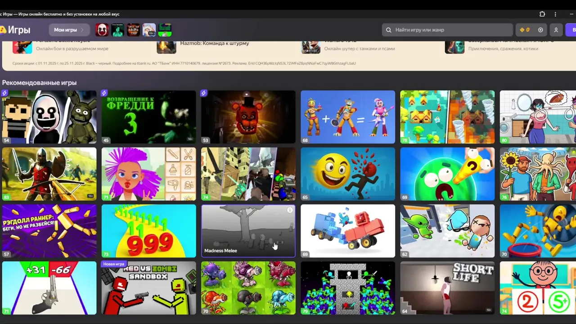The height and width of the screenshot is (324, 576).
Task: Click the Hazmob game icon
Action: [x=166, y=47]
